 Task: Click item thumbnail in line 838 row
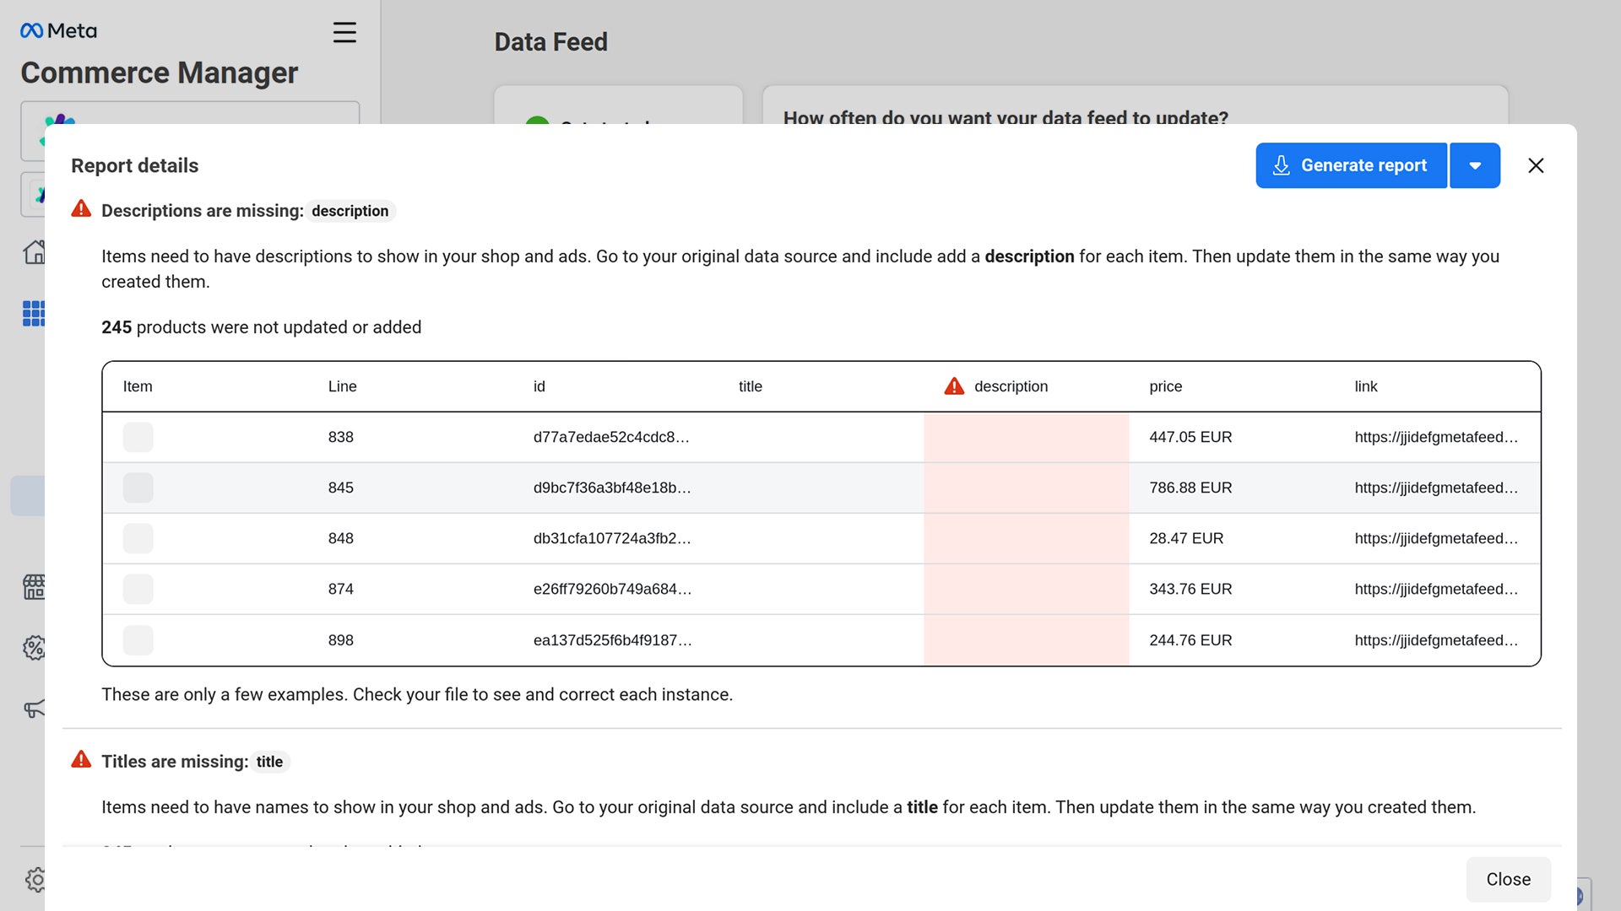[138, 437]
